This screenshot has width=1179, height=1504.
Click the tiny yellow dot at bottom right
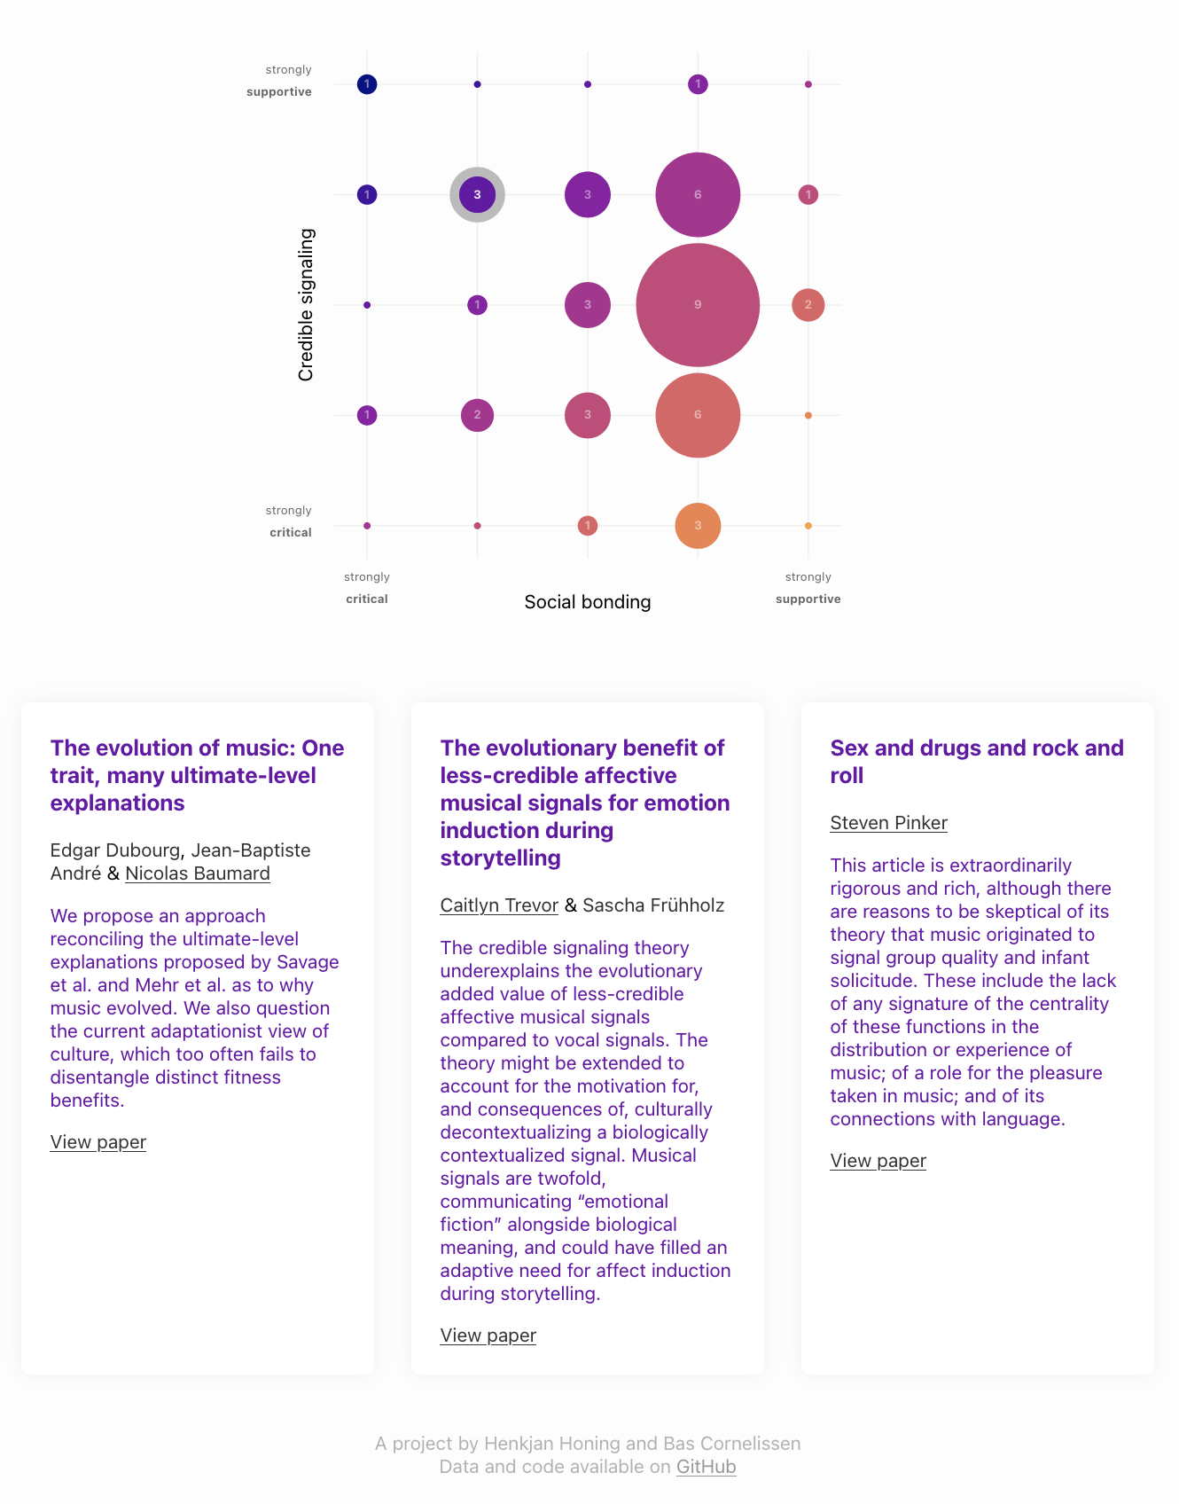click(808, 526)
